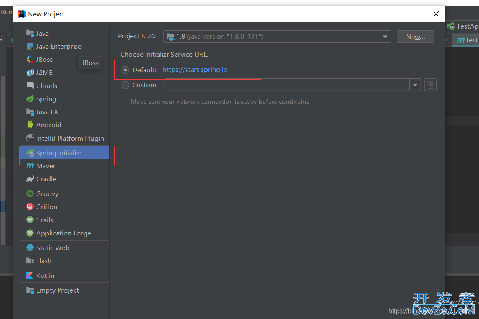Open Run menu in background IDE window

(6, 12)
